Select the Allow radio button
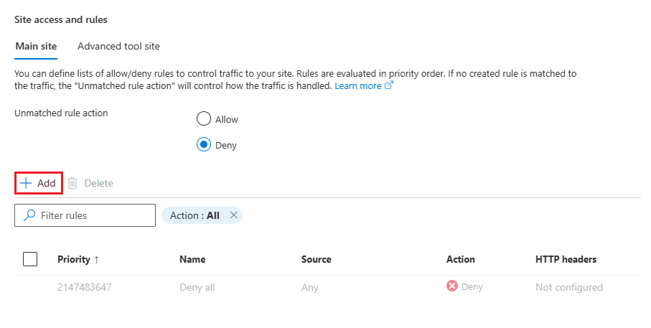This screenshot has width=651, height=328. [204, 119]
